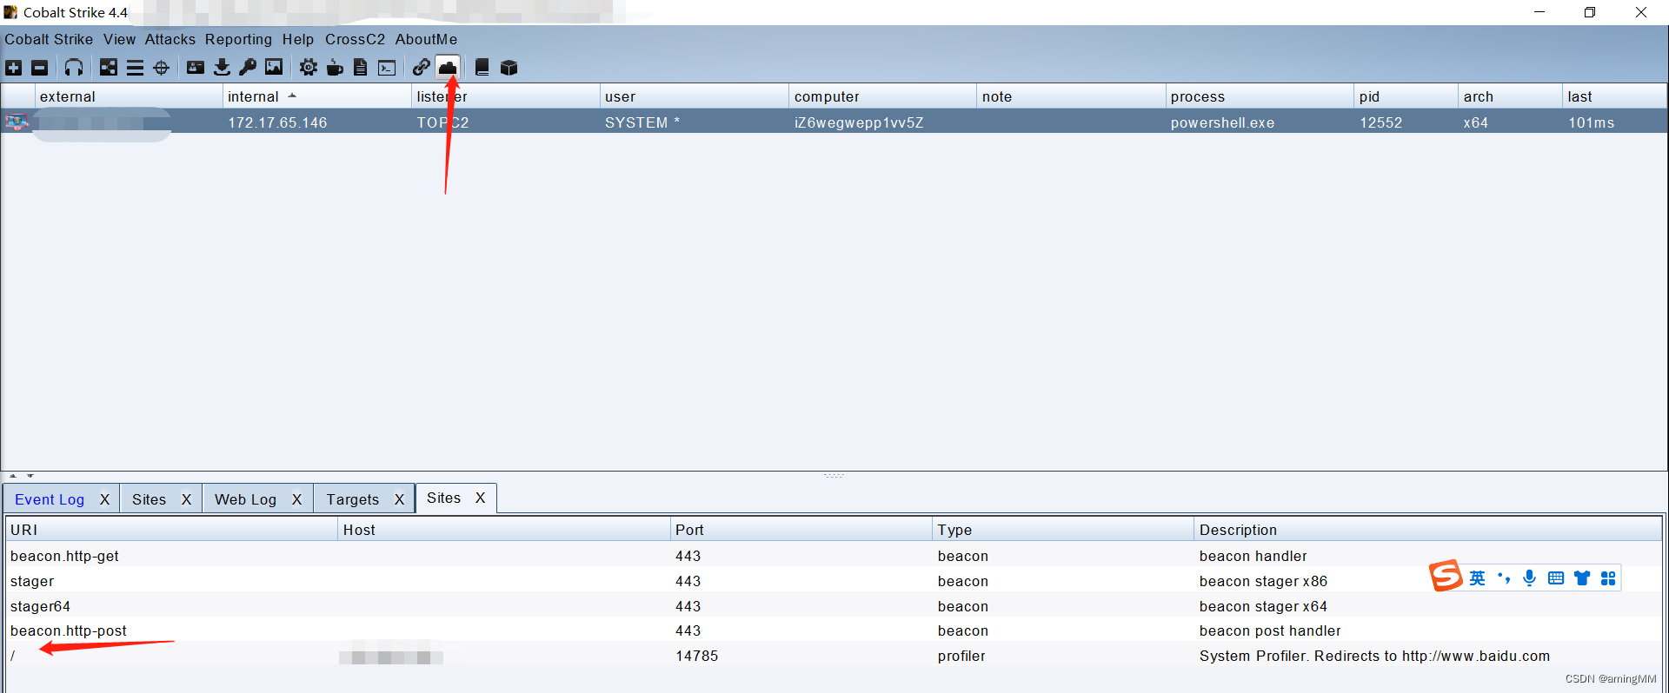This screenshot has height=693, width=1669.
Task: Close the Web Log tab
Action: pyautogui.click(x=296, y=499)
